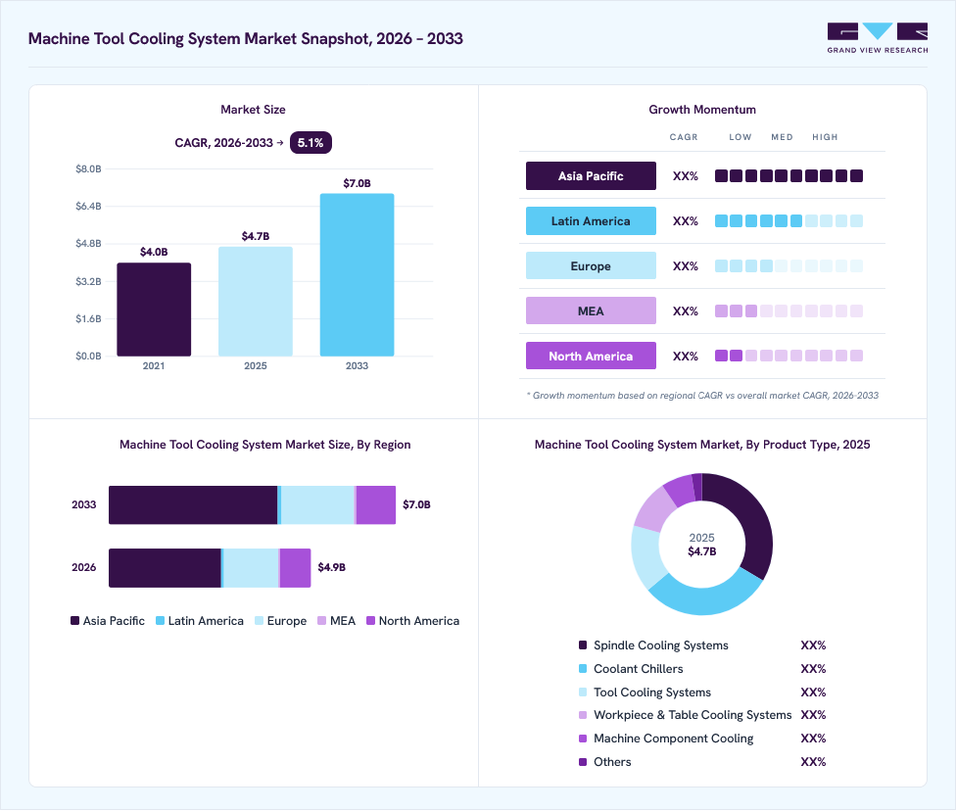Click the Asia Pacific segment in 2033 bar

pyautogui.click(x=193, y=504)
